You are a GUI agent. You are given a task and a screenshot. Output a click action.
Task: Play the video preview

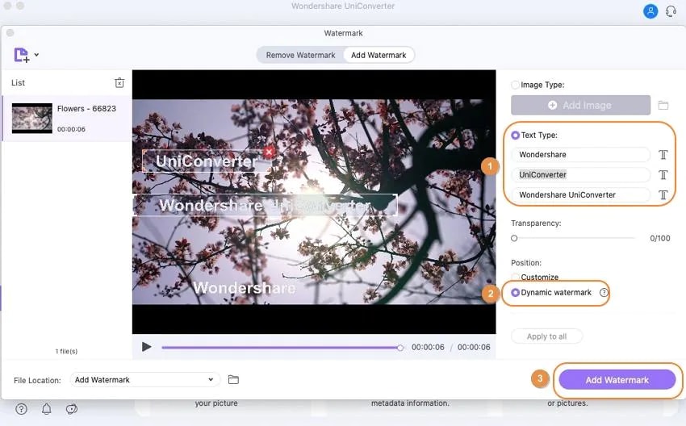click(x=146, y=347)
